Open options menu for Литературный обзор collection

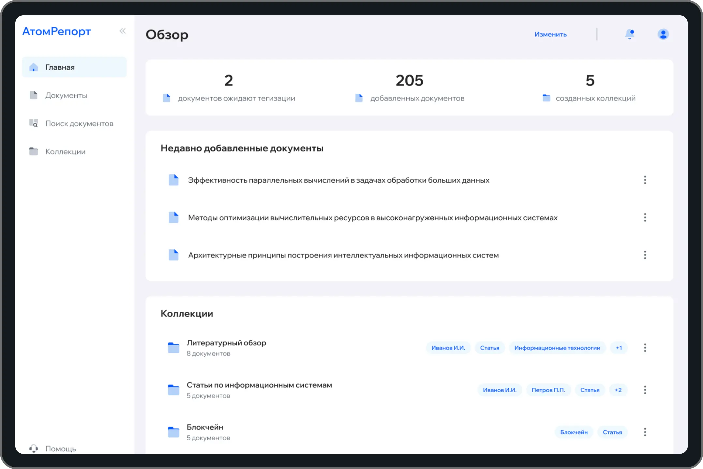click(645, 348)
